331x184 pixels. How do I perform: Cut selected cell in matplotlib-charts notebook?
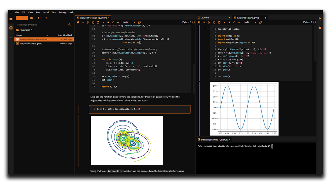[209, 22]
